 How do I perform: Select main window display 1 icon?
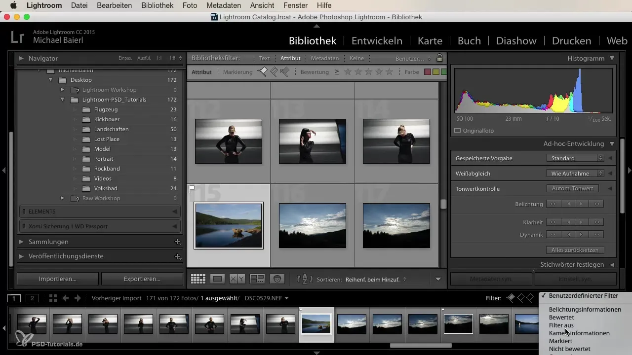[x=14, y=298]
